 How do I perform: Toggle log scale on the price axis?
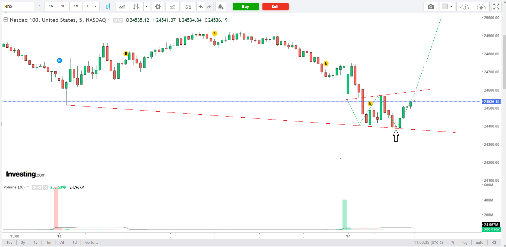point(465,242)
